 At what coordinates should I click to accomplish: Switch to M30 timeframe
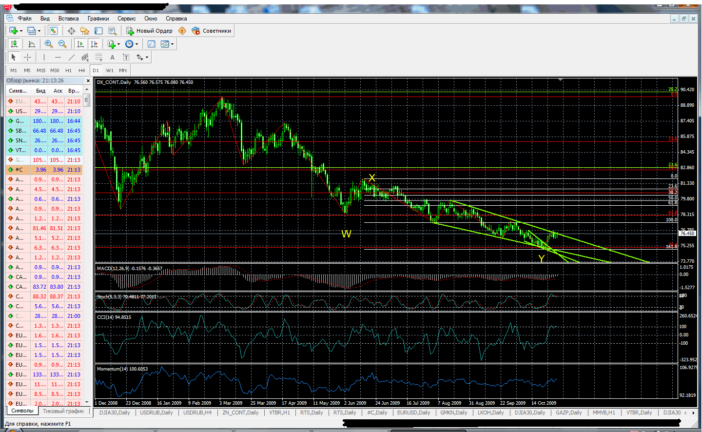(55, 70)
